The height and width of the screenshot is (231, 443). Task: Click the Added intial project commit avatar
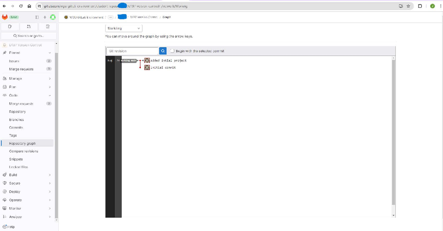click(147, 61)
